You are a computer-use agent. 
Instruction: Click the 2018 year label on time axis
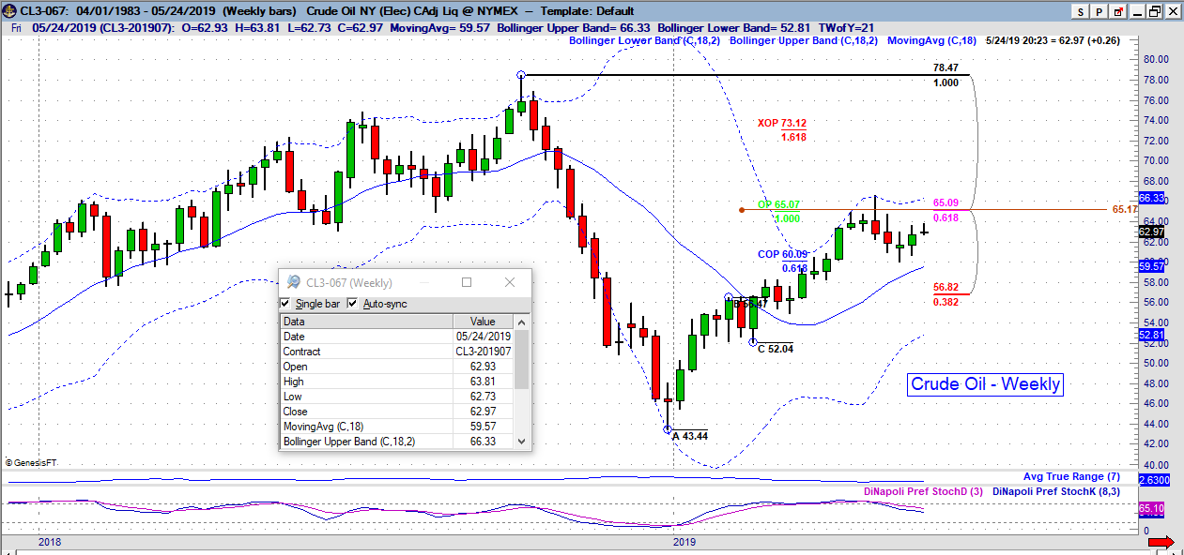(50, 542)
